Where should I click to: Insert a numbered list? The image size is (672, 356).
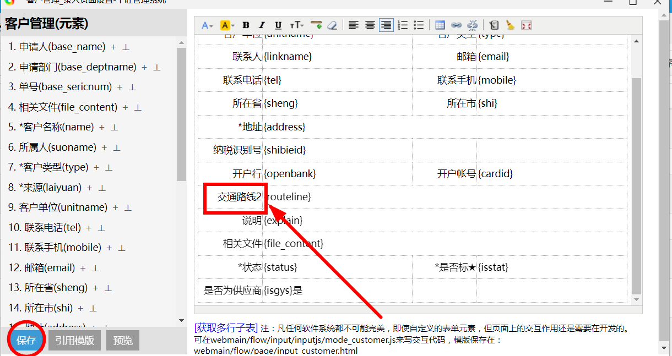[x=403, y=25]
